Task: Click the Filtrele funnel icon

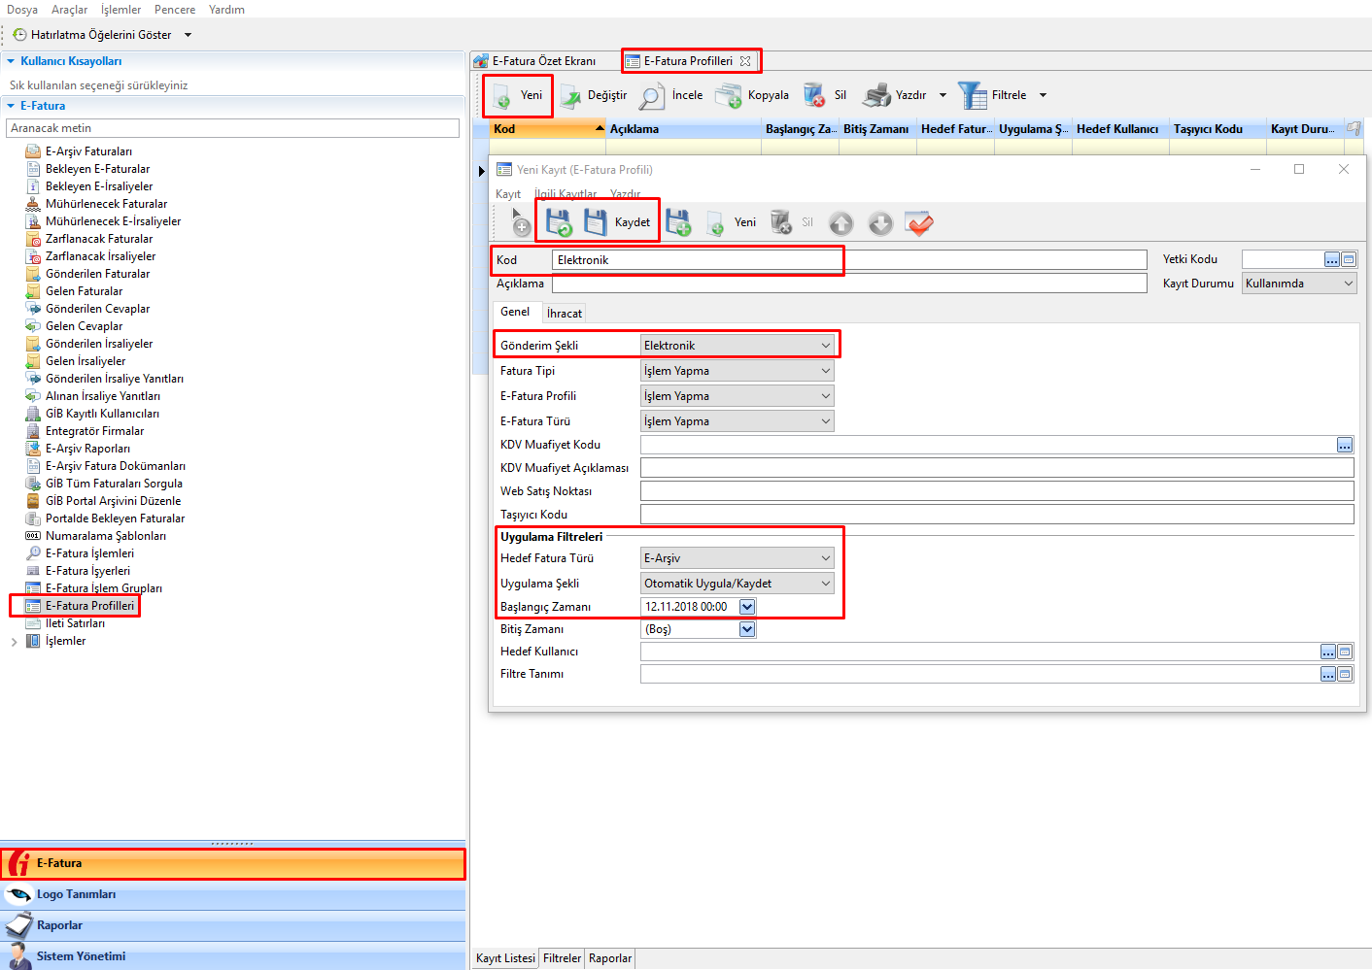Action: coord(972,95)
